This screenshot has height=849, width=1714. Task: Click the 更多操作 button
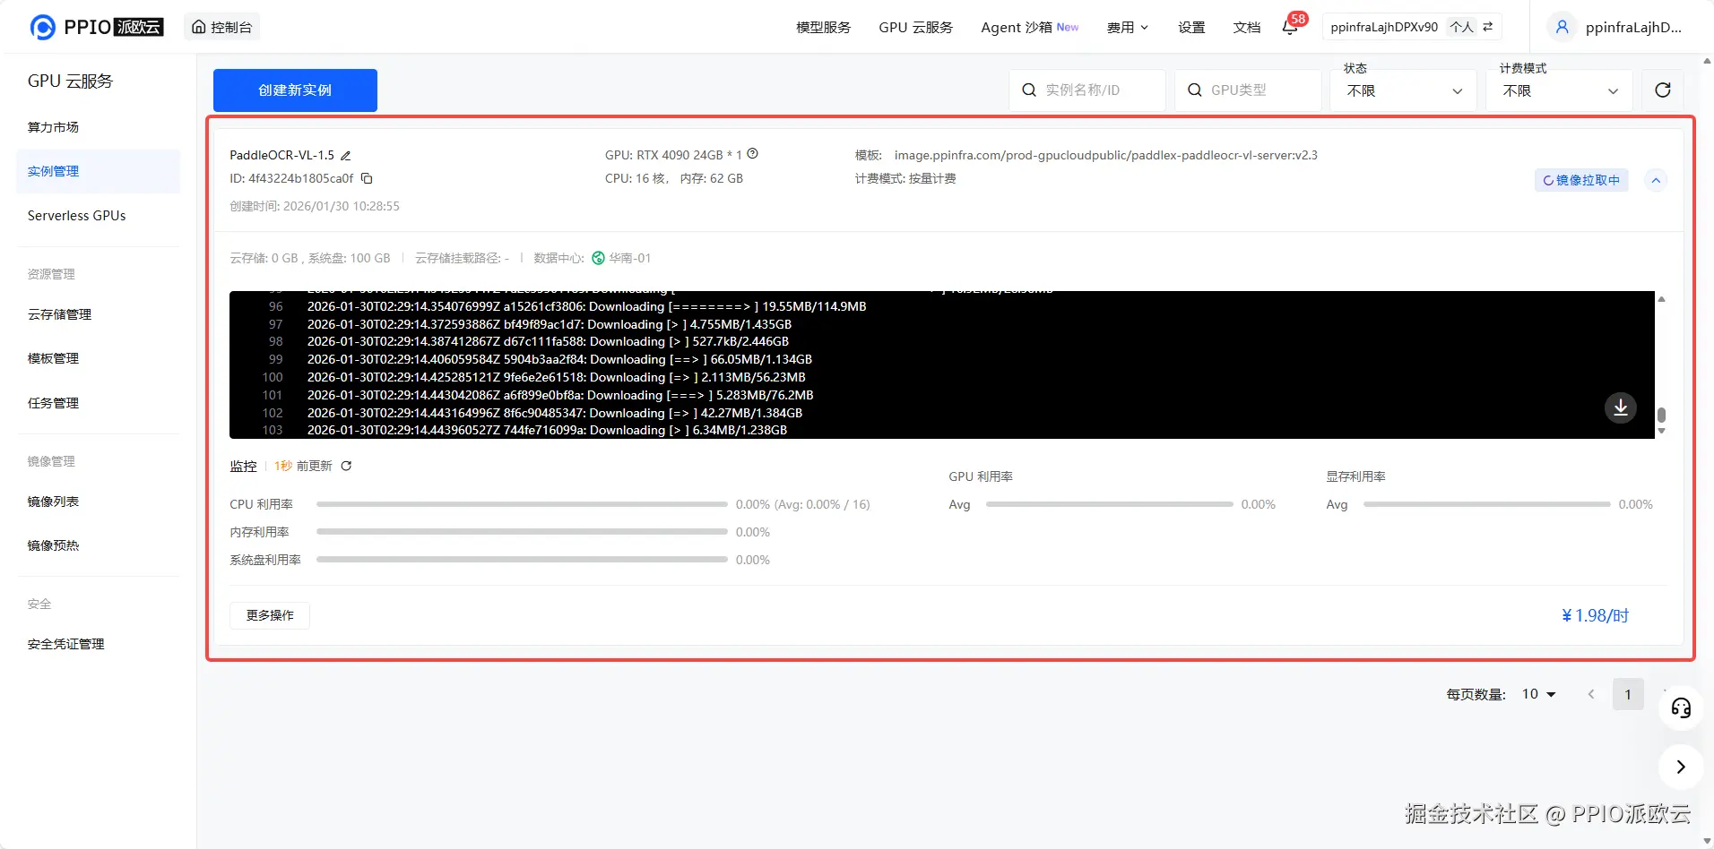(270, 615)
